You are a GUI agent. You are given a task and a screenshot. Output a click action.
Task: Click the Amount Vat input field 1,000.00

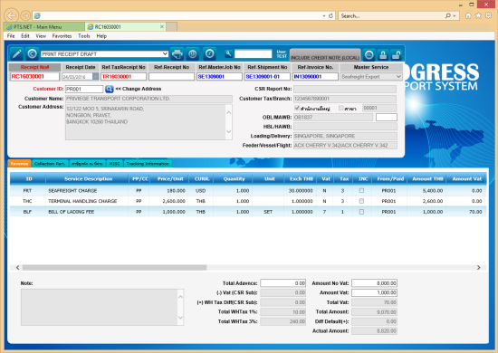point(374,292)
